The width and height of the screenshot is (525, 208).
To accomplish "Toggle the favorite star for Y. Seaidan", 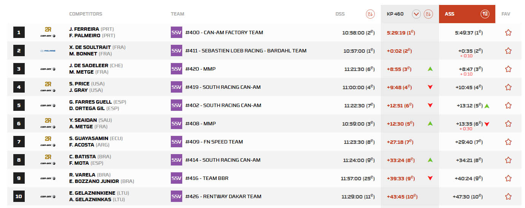I will pyautogui.click(x=508, y=124).
